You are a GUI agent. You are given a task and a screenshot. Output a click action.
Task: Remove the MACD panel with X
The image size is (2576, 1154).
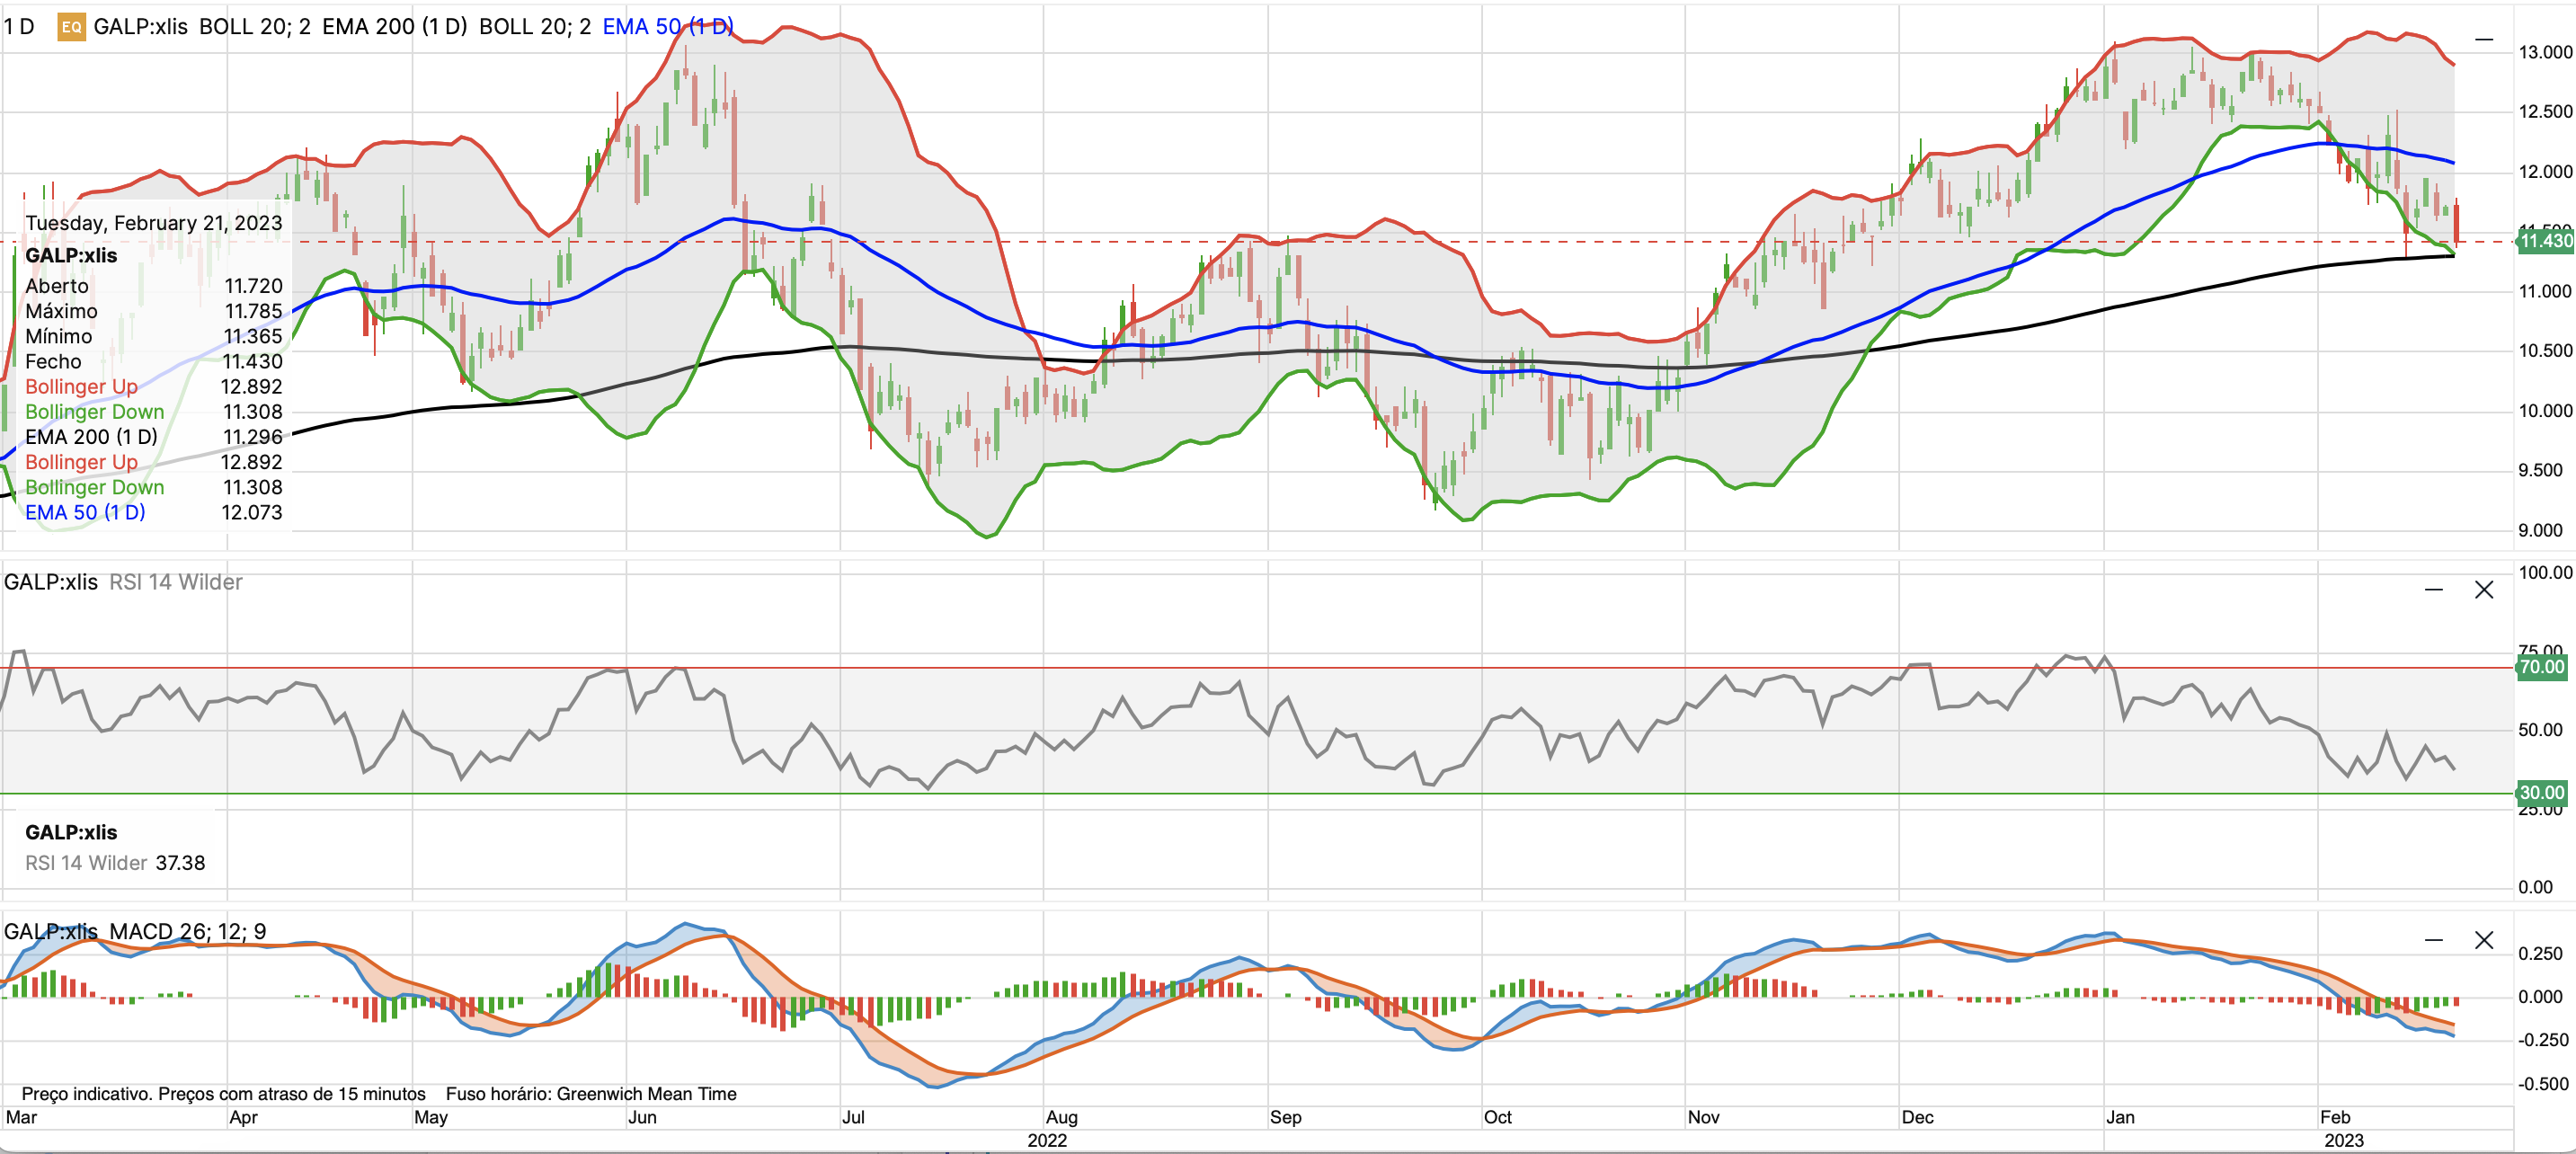[2484, 940]
